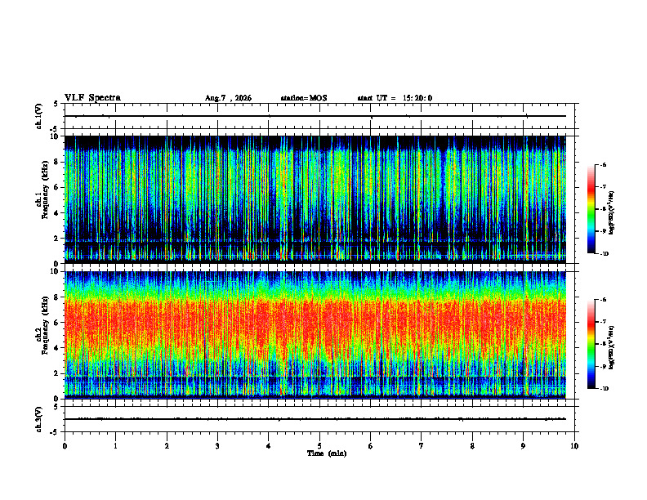This screenshot has height=500, width=647.
Task: Click inside the ch.1 spectrogram panel
Action: pos(315,199)
